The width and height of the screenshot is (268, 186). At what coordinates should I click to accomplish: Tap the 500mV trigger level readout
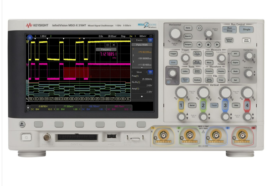143,36
